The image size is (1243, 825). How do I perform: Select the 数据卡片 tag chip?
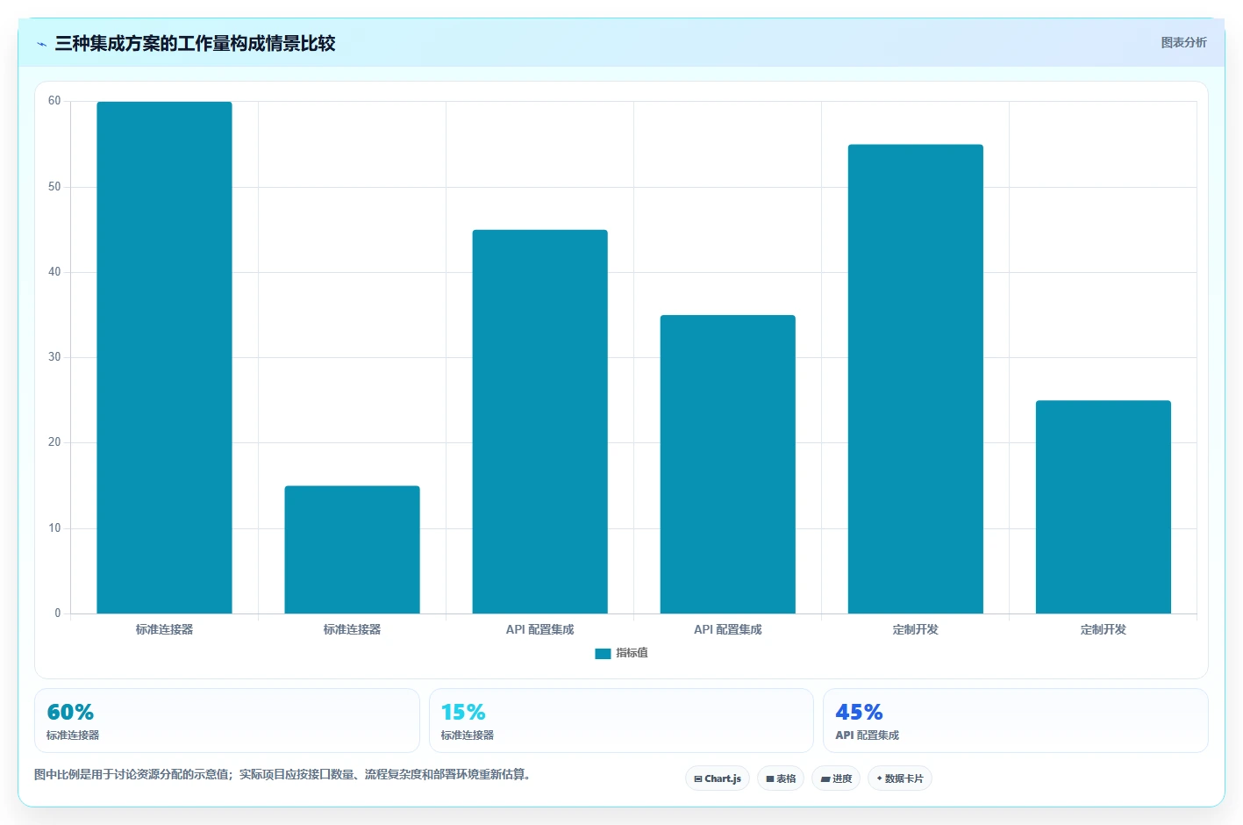point(900,778)
